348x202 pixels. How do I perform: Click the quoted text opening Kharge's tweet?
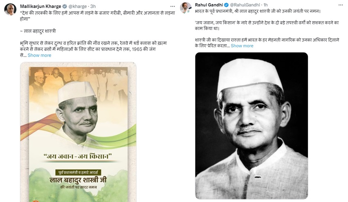tap(97, 16)
